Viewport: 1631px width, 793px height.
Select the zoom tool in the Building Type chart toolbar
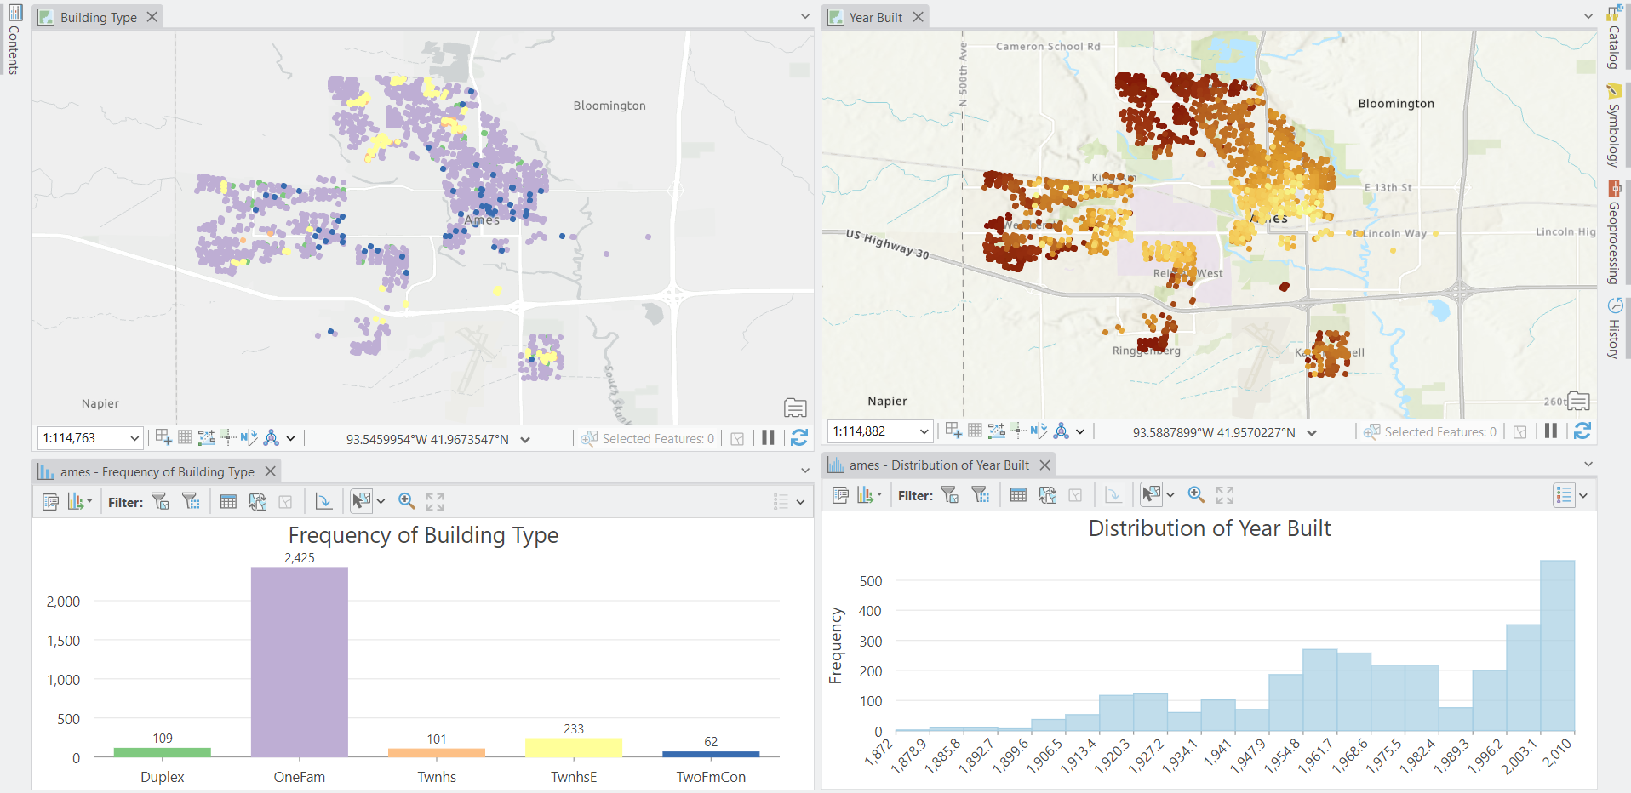point(407,501)
